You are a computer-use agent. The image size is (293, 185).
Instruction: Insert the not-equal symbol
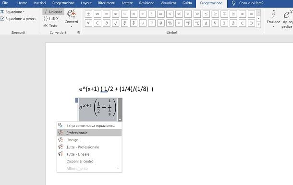click(115, 14)
